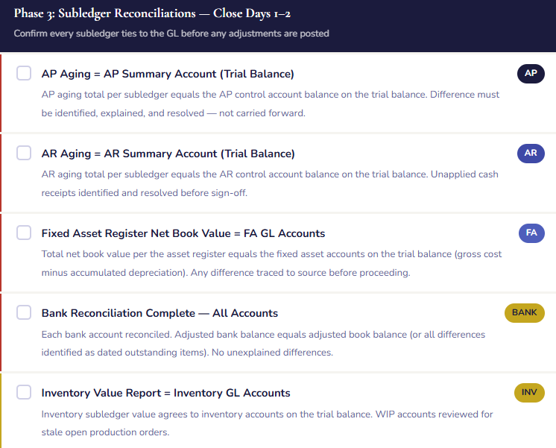Select the Fixed Asset Register Net Book Value heading
The image size is (556, 448).
click(x=183, y=233)
